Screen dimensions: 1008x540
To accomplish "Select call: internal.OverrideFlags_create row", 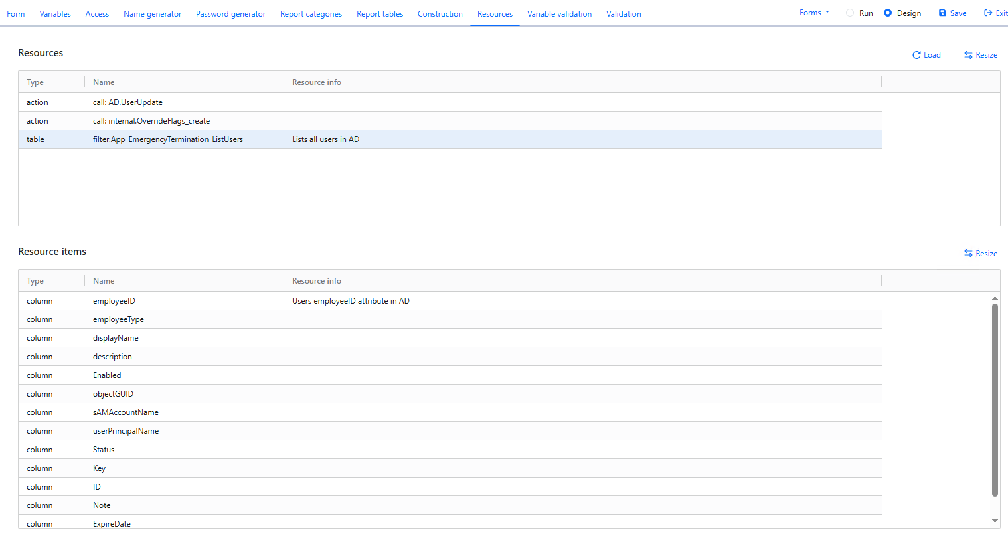I will (450, 121).
